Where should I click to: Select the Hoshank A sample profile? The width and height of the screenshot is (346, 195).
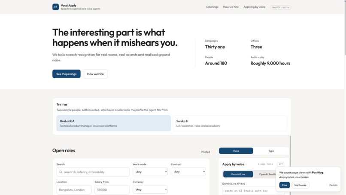click(x=114, y=123)
